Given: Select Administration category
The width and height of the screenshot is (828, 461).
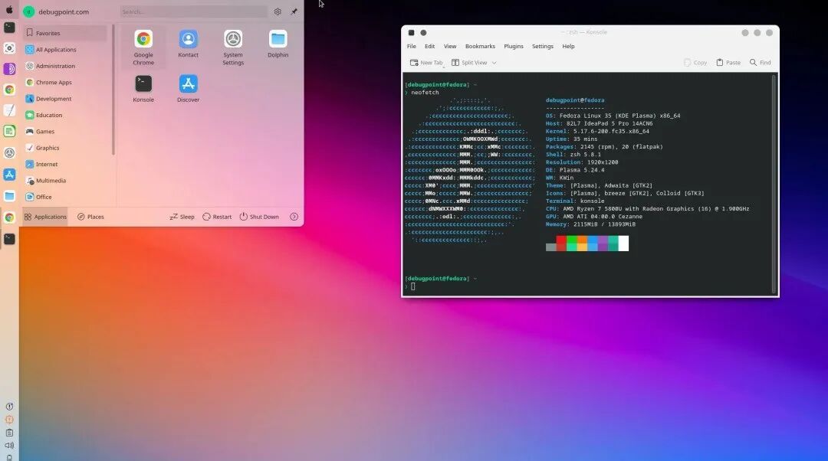Looking at the screenshot, I should point(65,66).
